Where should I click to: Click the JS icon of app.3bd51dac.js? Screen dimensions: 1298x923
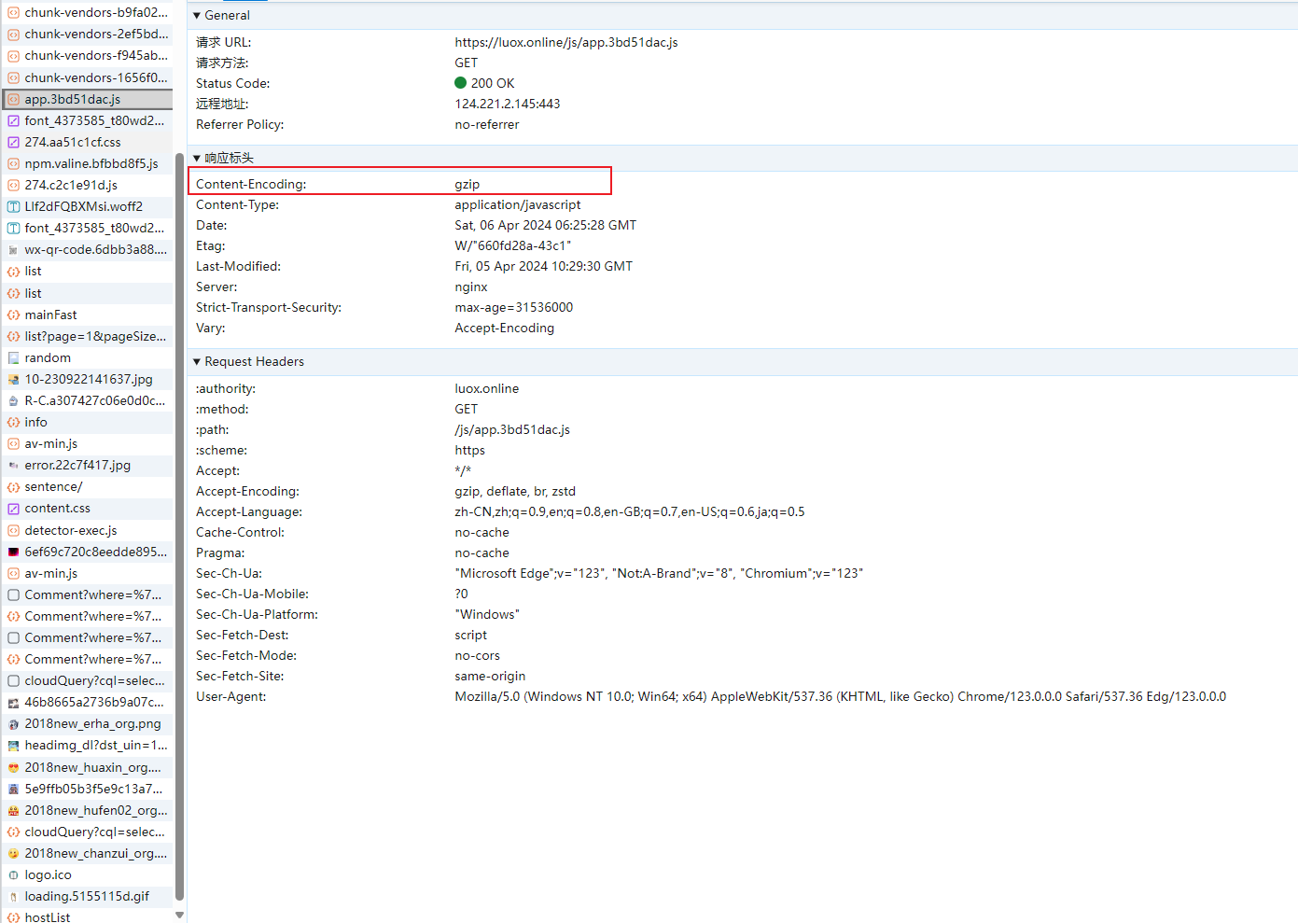[x=13, y=99]
